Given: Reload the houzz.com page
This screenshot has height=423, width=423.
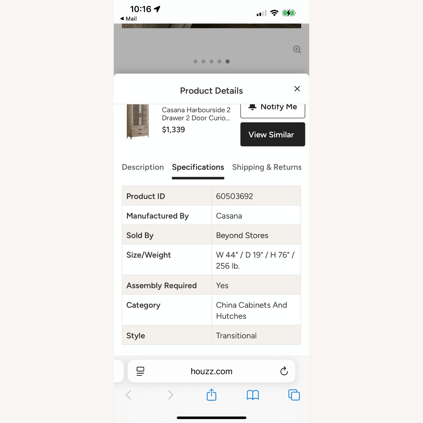Looking at the screenshot, I should [x=284, y=371].
